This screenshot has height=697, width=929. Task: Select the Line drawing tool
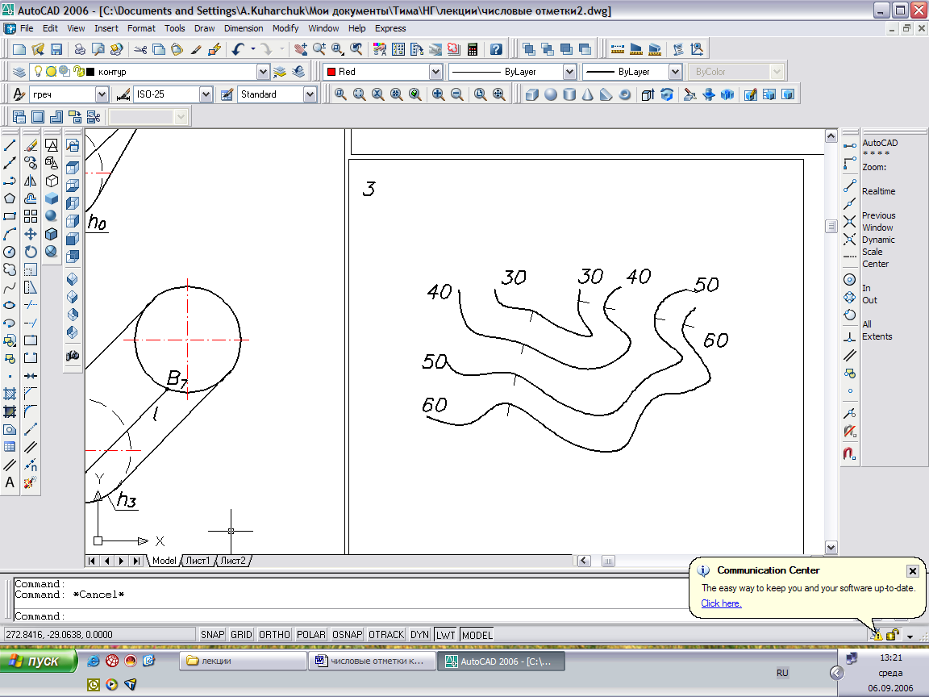(x=10, y=145)
